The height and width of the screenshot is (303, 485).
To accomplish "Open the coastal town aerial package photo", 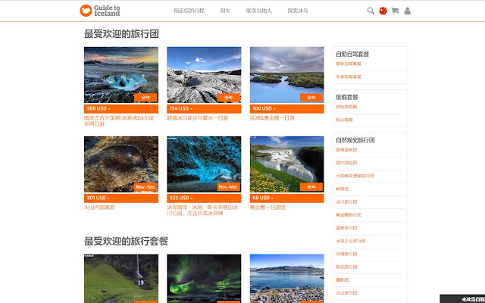I will pyautogui.click(x=286, y=279).
